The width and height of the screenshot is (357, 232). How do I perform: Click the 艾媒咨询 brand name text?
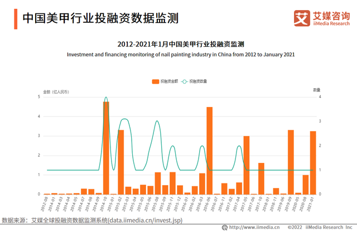[331, 16]
